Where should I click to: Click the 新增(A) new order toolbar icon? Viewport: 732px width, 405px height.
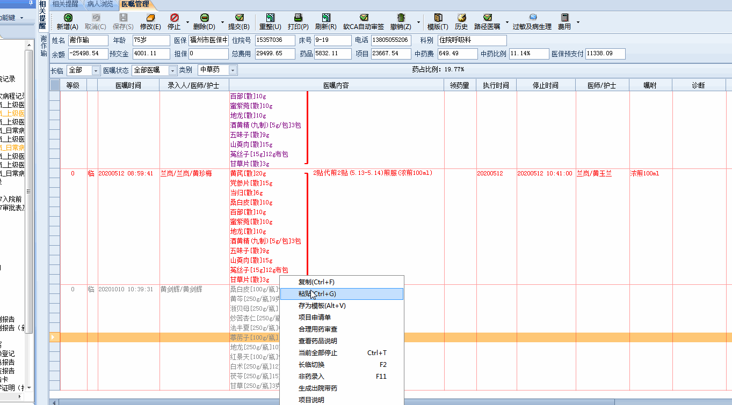coord(68,18)
